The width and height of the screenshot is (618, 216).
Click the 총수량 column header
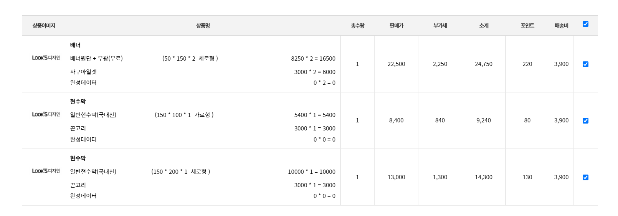(357, 26)
